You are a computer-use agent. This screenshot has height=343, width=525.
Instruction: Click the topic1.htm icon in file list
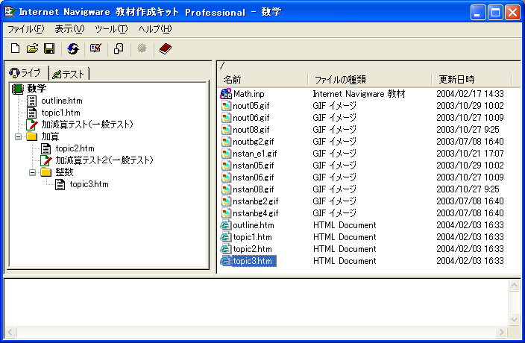coord(226,237)
